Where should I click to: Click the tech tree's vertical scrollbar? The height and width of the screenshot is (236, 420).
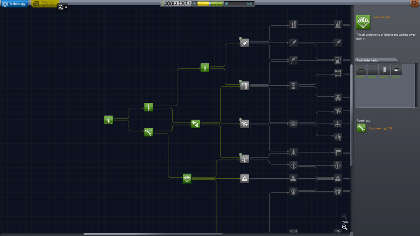[x=351, y=115]
